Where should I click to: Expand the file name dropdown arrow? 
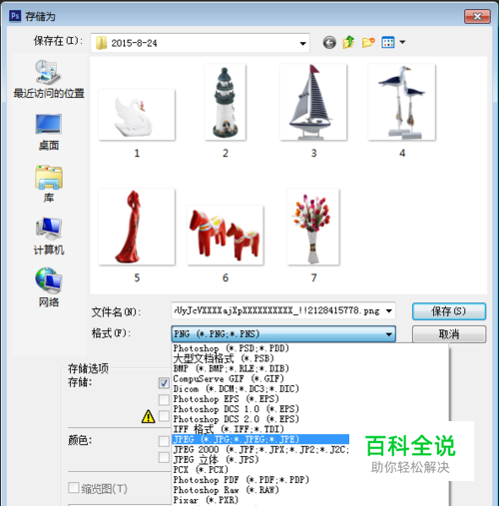click(x=388, y=311)
